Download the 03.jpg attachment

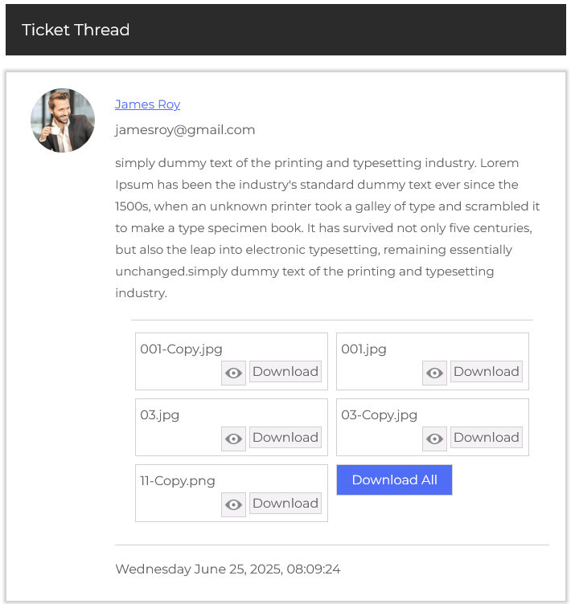point(285,438)
